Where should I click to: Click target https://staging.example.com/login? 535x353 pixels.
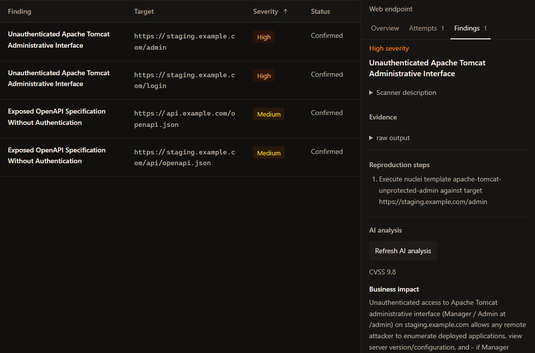(x=185, y=80)
